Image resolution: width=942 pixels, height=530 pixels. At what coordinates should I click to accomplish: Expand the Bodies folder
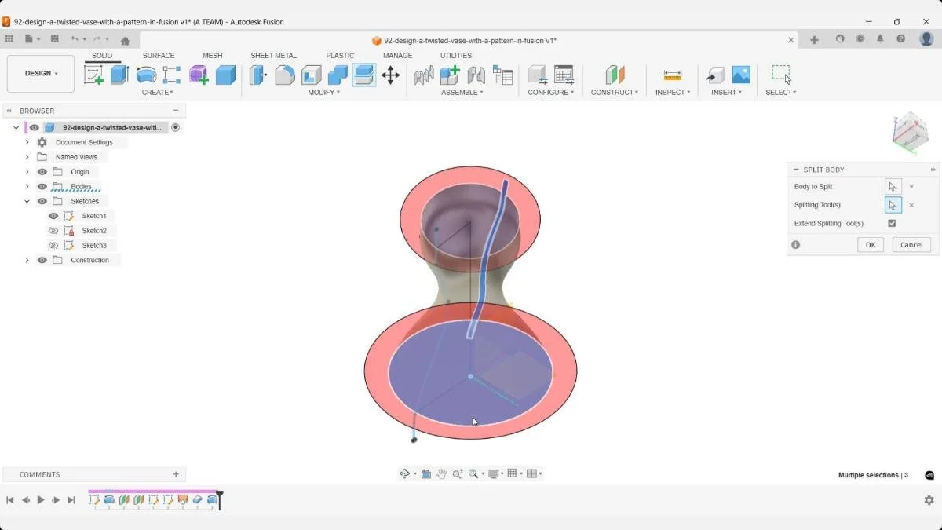coord(27,186)
